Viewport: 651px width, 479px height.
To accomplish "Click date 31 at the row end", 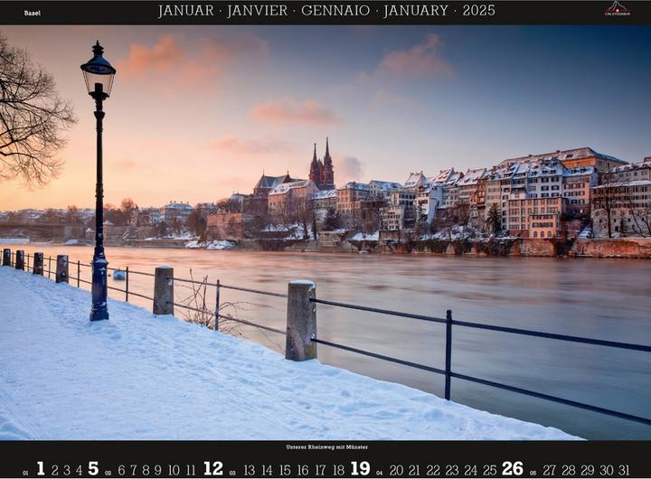I will 624,470.
